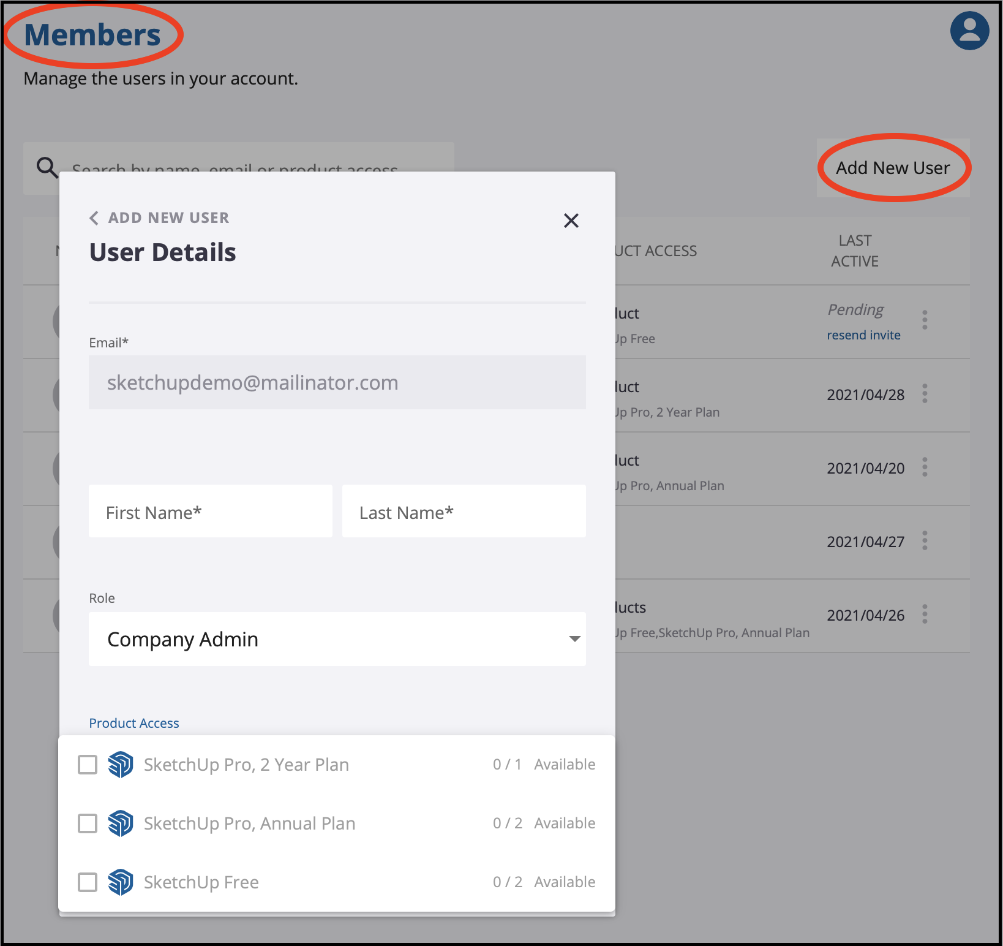Go back using the Add New User chevron
Viewport: 1003px width, 946px height.
(x=94, y=218)
